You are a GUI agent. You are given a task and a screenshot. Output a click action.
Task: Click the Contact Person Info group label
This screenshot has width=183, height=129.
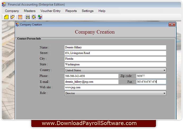[x=29, y=39]
